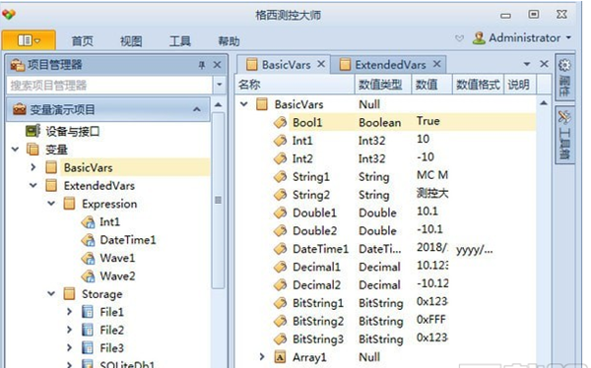This screenshot has height=368, width=591.
Task: Click the File1 storage icon
Action: pyautogui.click(x=88, y=312)
